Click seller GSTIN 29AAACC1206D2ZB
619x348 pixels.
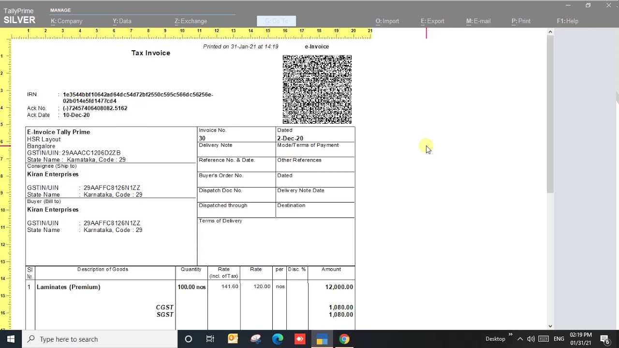click(91, 153)
